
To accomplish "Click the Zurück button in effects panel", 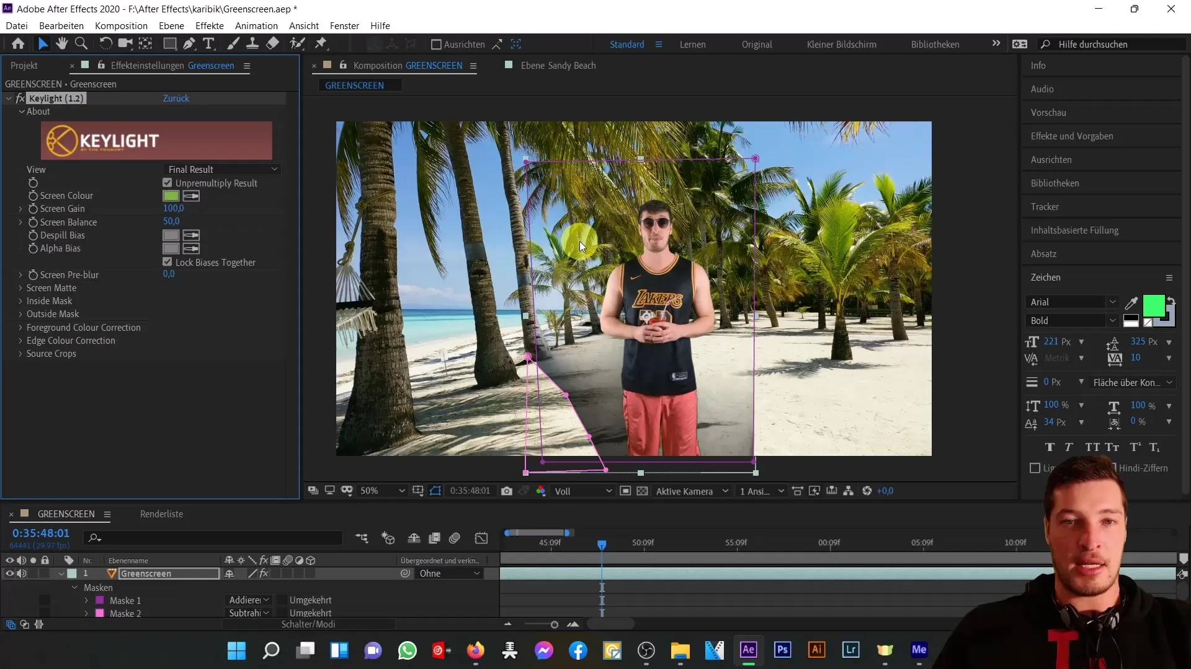I will pos(176,97).
